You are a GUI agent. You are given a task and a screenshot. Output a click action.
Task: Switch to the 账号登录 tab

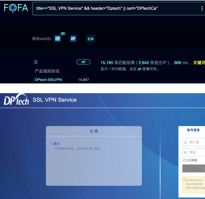[x=193, y=130]
